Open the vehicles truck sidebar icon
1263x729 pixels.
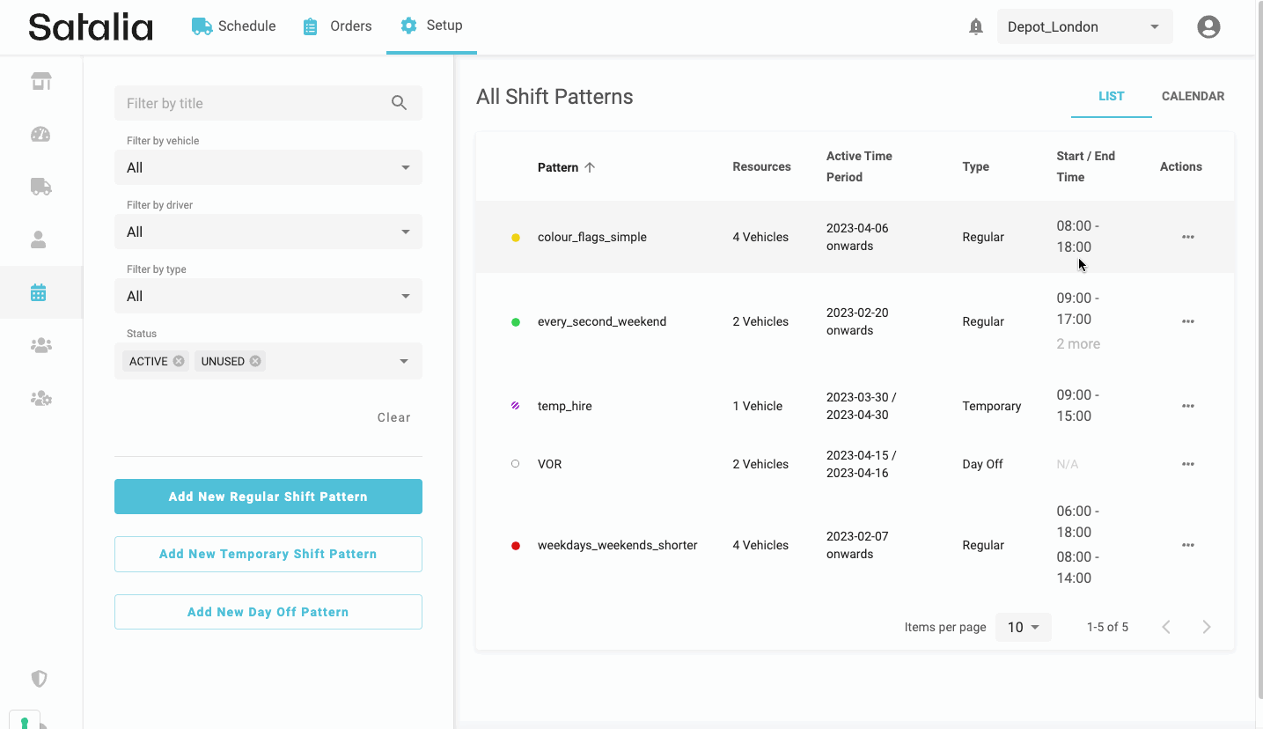[40, 187]
